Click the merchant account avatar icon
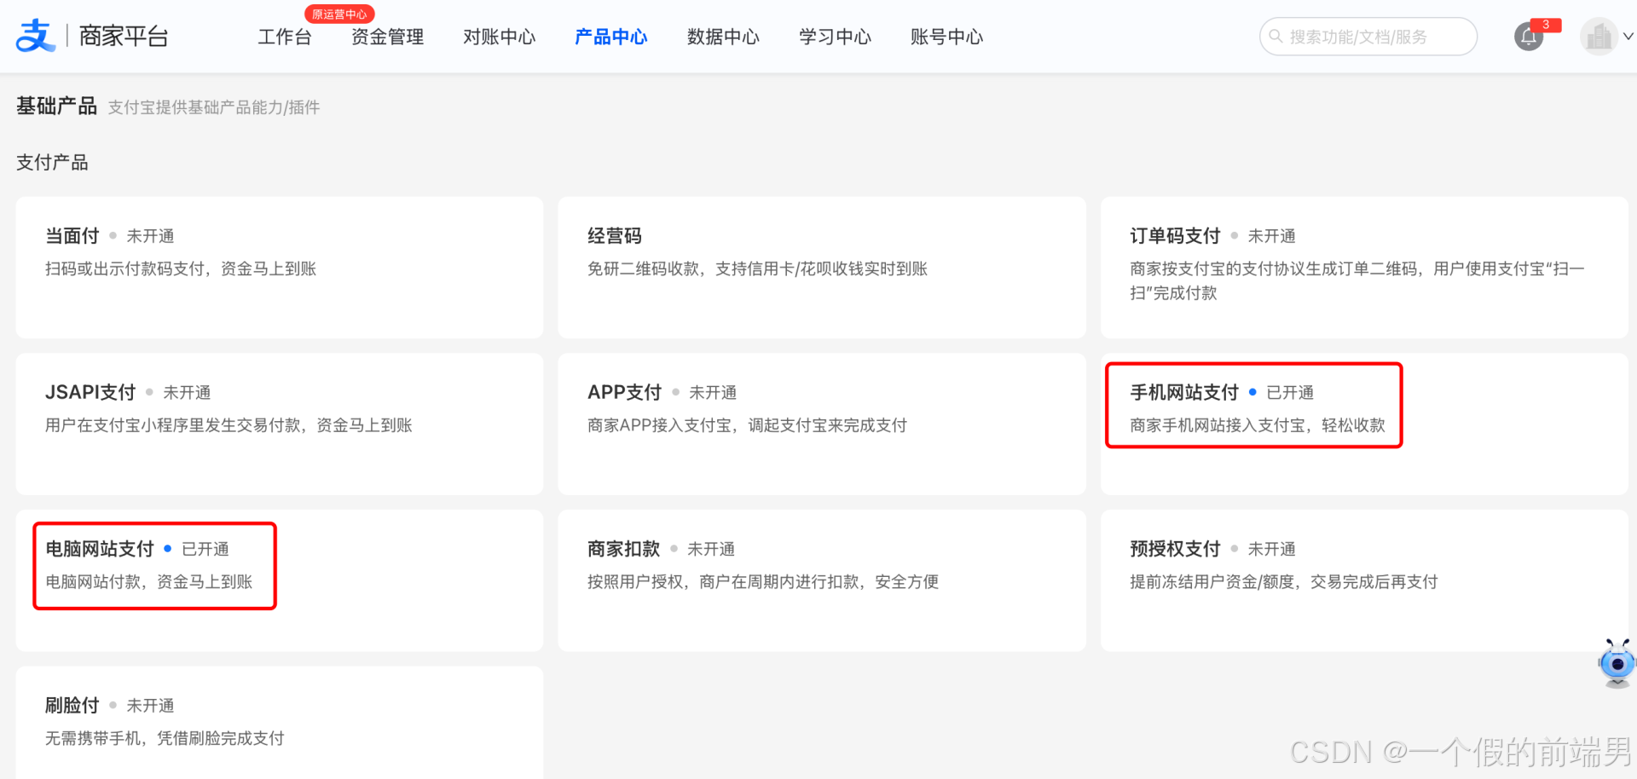1637x779 pixels. tap(1599, 37)
